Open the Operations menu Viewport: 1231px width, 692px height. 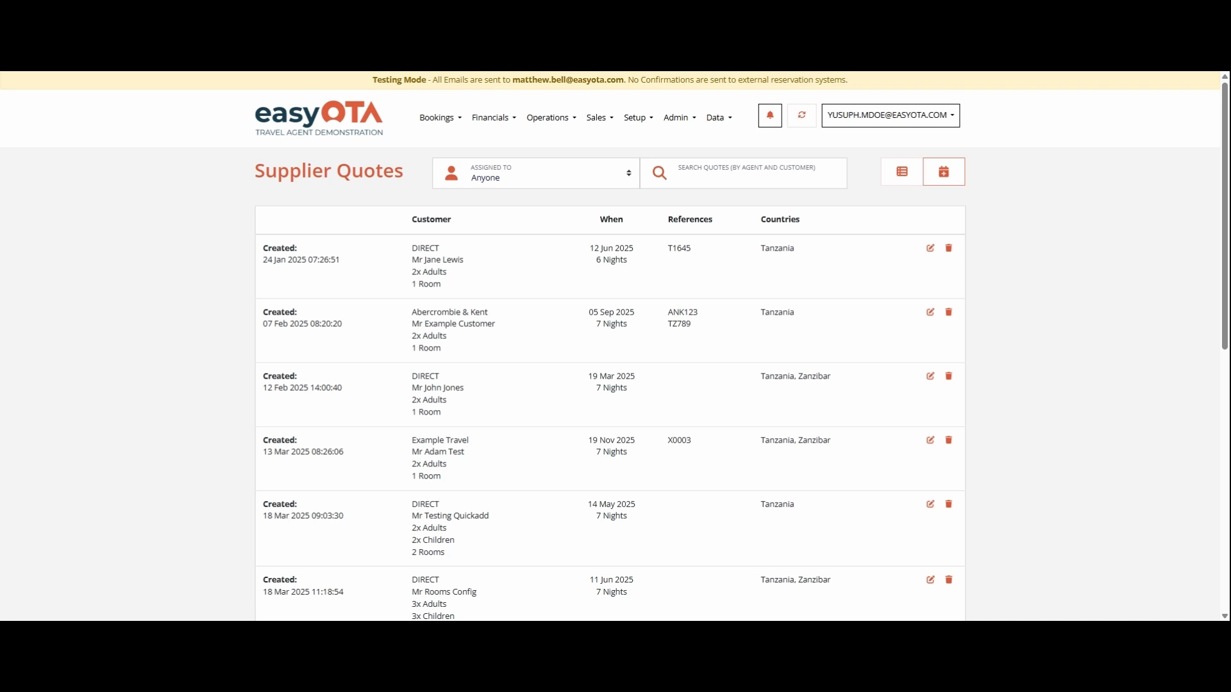click(x=551, y=117)
